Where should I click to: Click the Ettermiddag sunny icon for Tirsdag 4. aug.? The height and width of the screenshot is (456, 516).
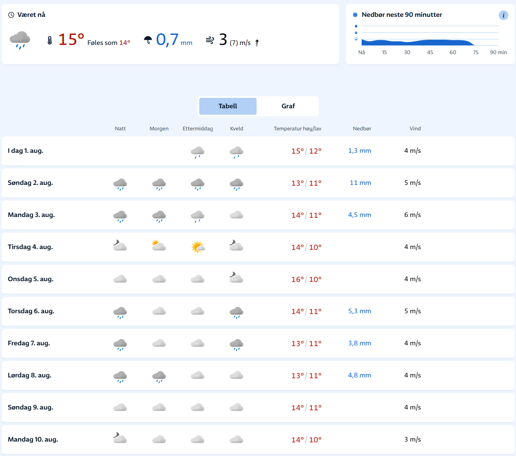(198, 247)
